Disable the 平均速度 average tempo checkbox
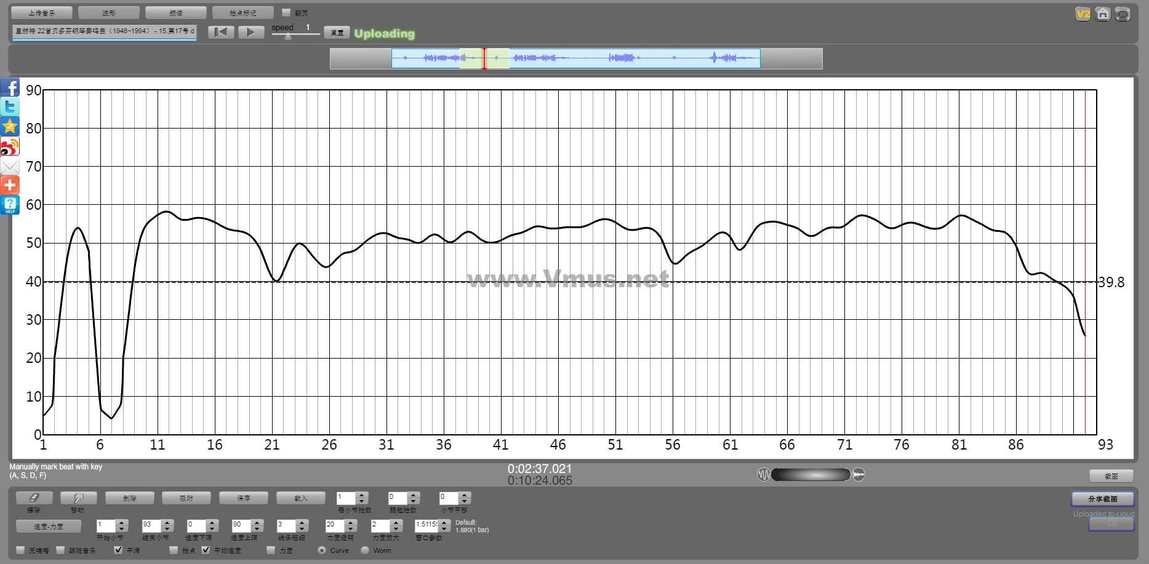Screen dimensions: 1149x564 pyautogui.click(x=206, y=550)
